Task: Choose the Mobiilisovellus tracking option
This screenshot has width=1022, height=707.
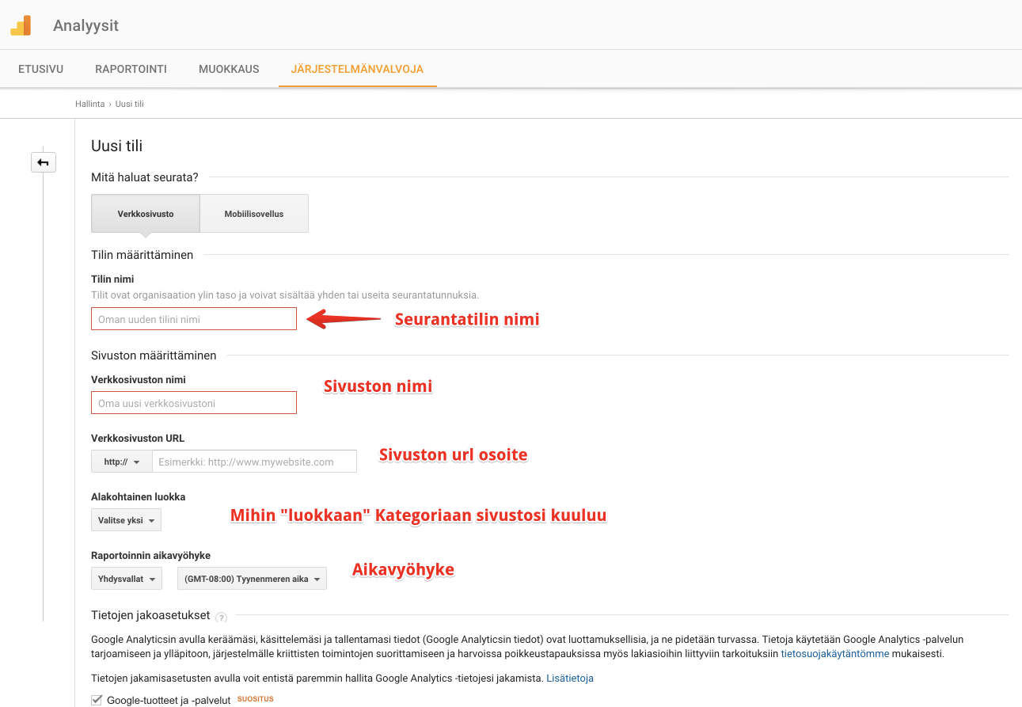Action: (x=253, y=214)
